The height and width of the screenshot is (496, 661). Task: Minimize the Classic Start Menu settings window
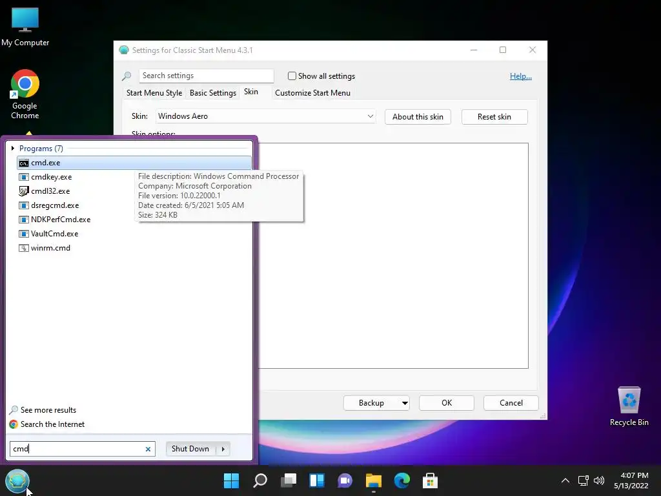pos(474,50)
